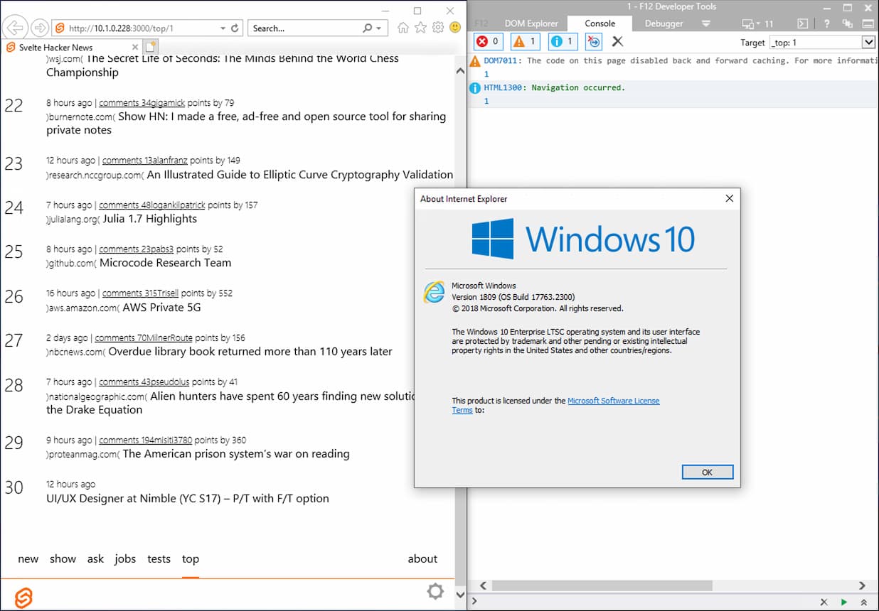879x611 pixels.
Task: Click DevTools horizontal scrollbar thumb
Action: pyautogui.click(x=602, y=586)
